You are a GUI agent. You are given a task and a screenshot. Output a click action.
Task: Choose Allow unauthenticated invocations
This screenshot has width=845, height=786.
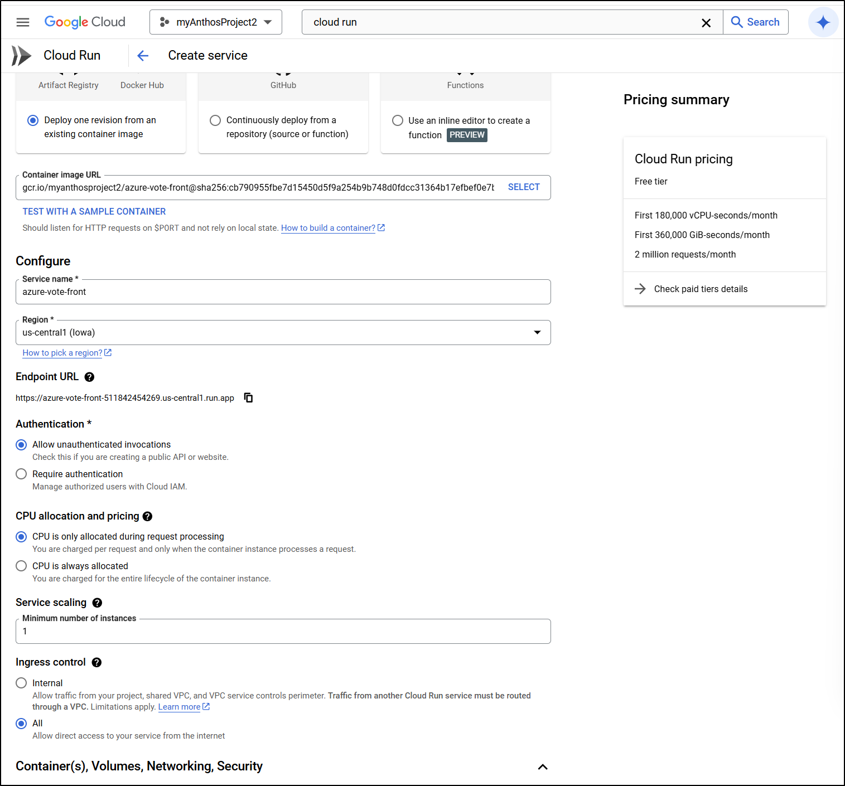coord(21,445)
